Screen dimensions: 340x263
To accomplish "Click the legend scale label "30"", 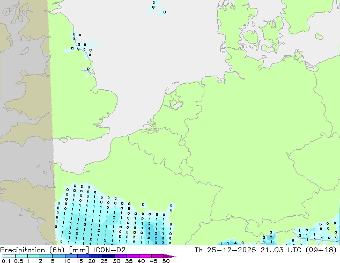I will (116, 261).
